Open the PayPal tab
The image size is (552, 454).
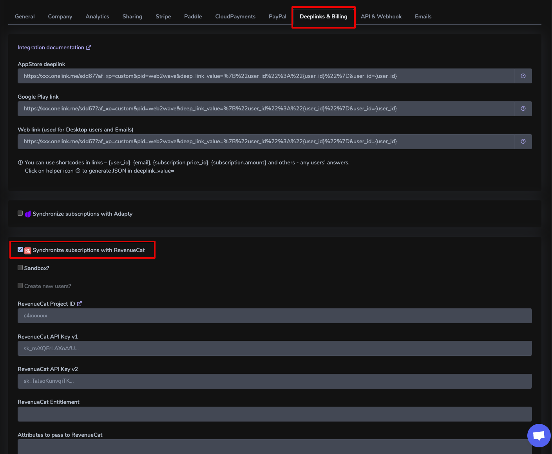[x=277, y=16]
